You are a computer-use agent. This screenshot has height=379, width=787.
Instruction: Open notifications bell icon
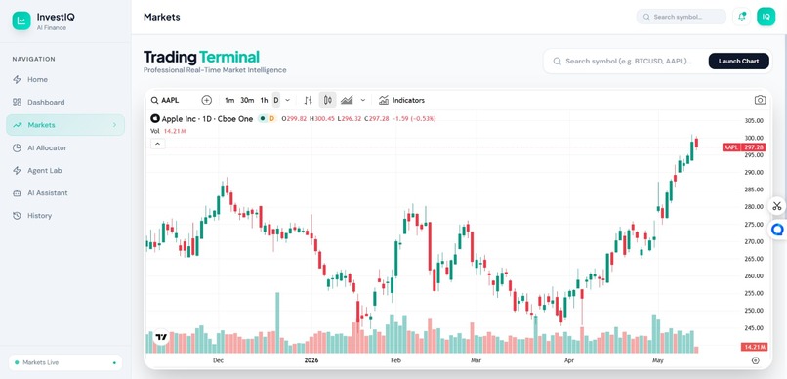coord(741,17)
